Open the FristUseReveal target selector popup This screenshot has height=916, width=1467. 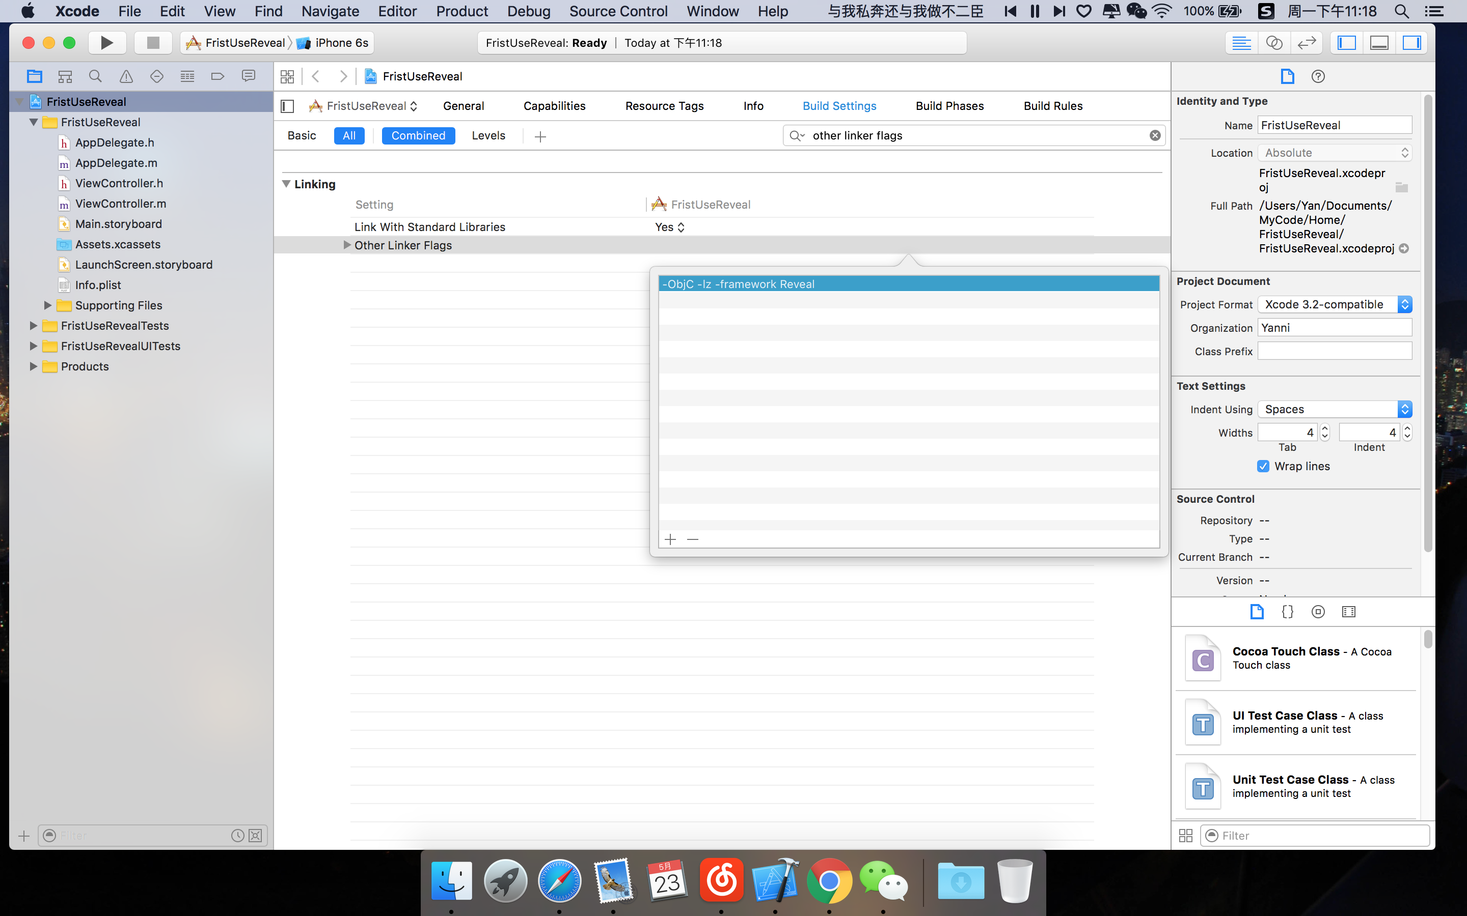pyautogui.click(x=363, y=106)
